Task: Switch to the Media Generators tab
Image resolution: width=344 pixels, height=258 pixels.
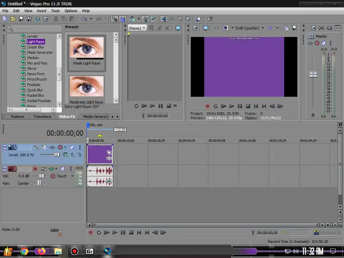Action: coord(96,117)
